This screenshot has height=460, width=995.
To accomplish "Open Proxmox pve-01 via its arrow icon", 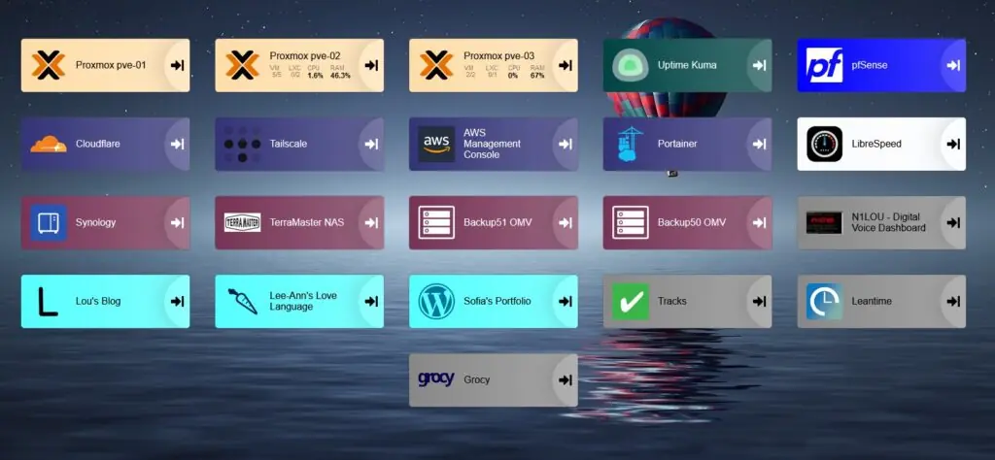I will point(177,65).
